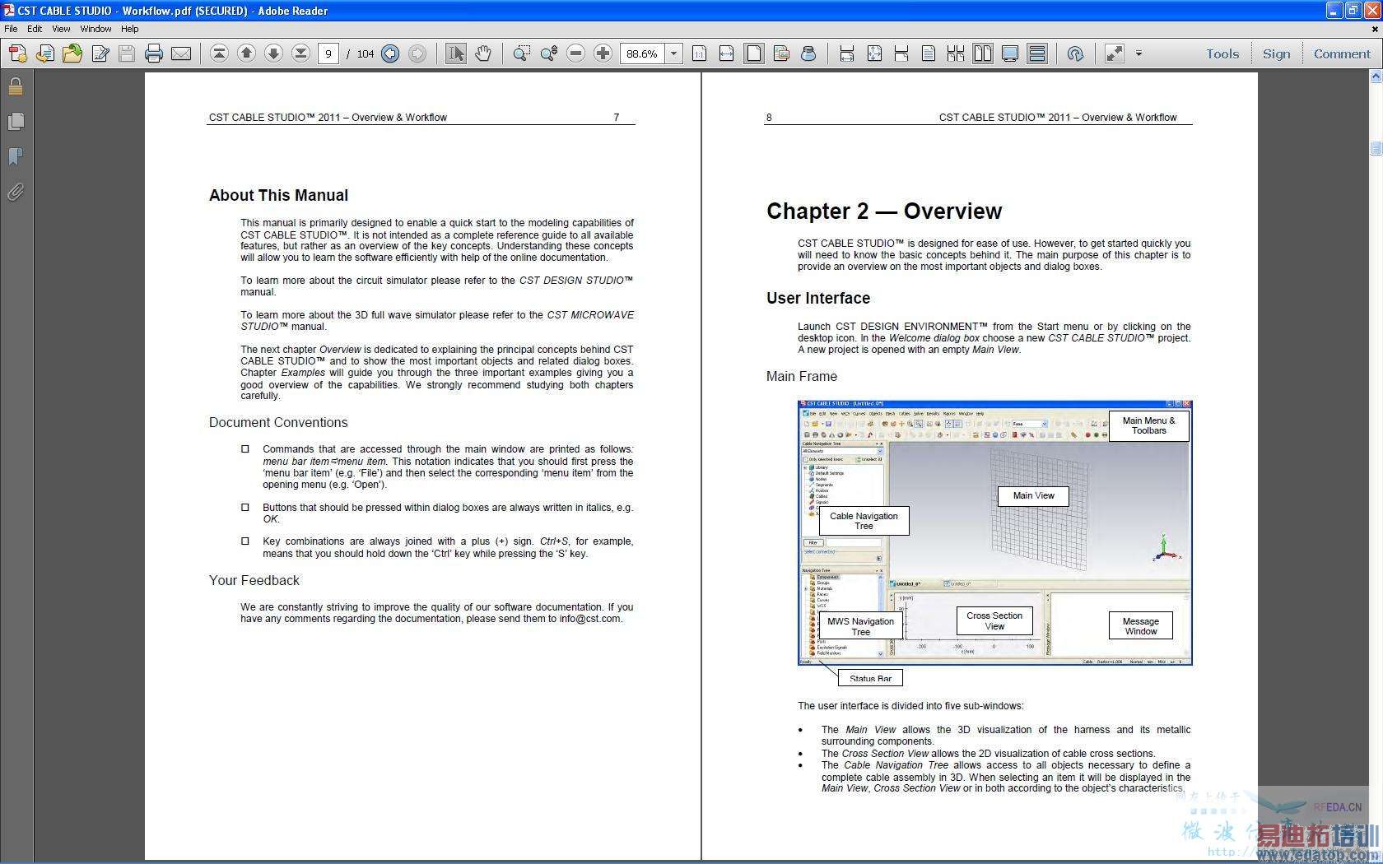Viewport: 1383px width, 864px height.
Task: Click the Create PDF online icon
Action: [17, 53]
